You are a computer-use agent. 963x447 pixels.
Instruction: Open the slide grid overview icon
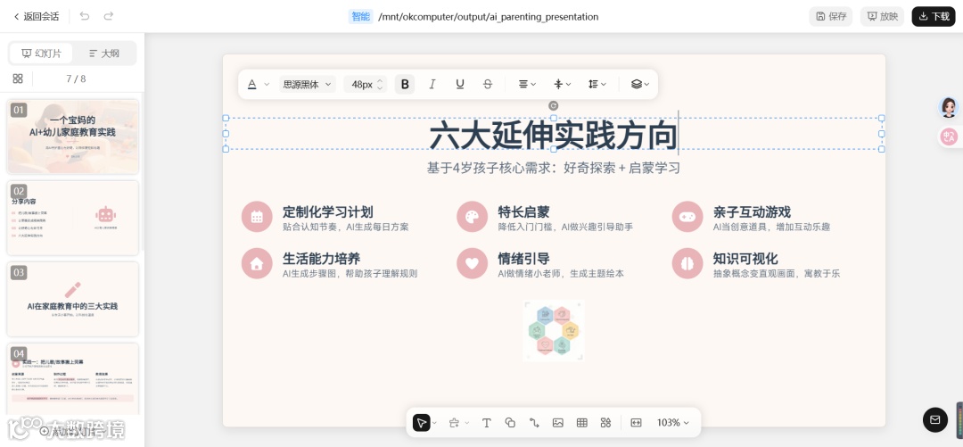(18, 79)
